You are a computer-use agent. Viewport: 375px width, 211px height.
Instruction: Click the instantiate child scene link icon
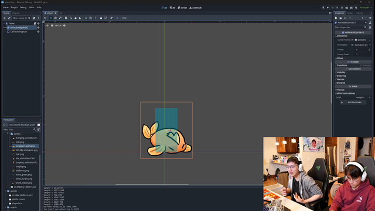coord(9,18)
